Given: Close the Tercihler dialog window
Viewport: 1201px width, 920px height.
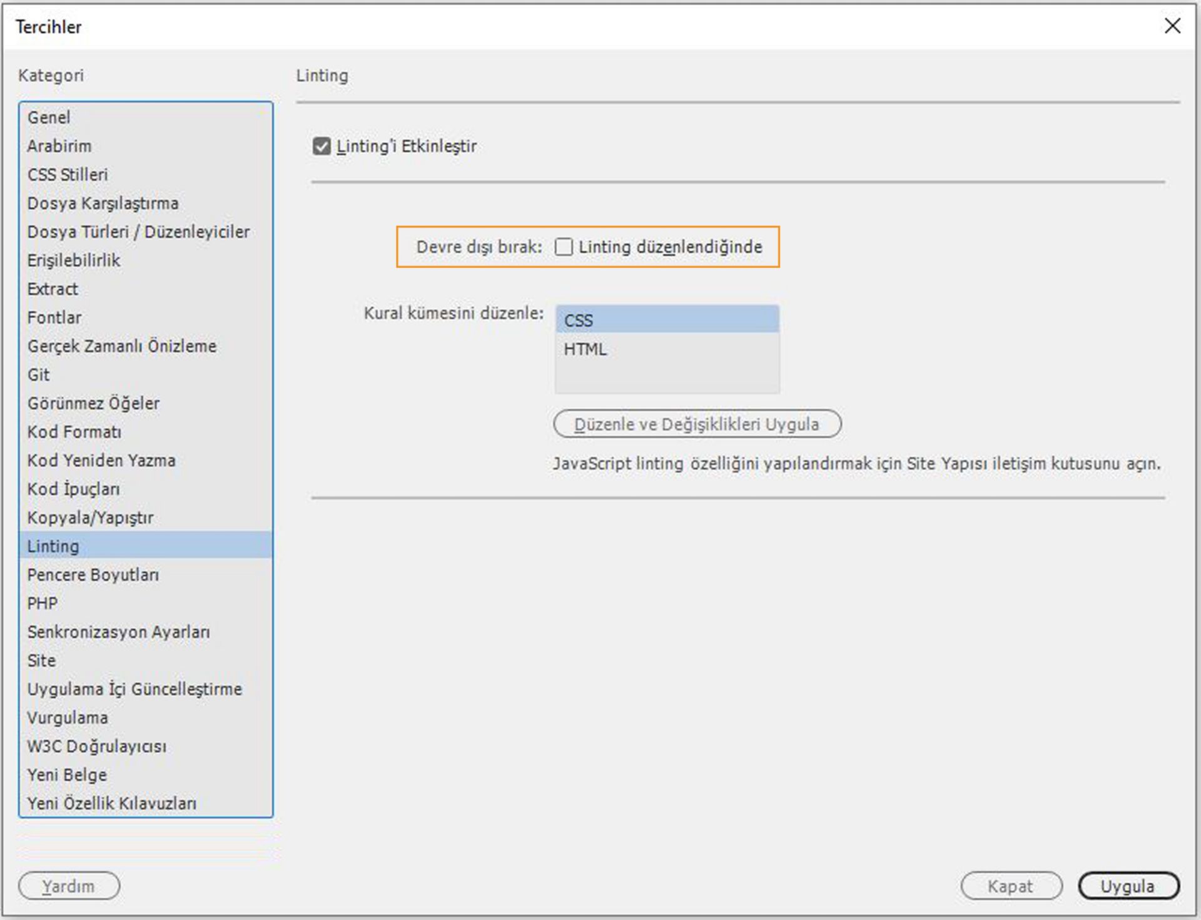Looking at the screenshot, I should coord(1172,26).
